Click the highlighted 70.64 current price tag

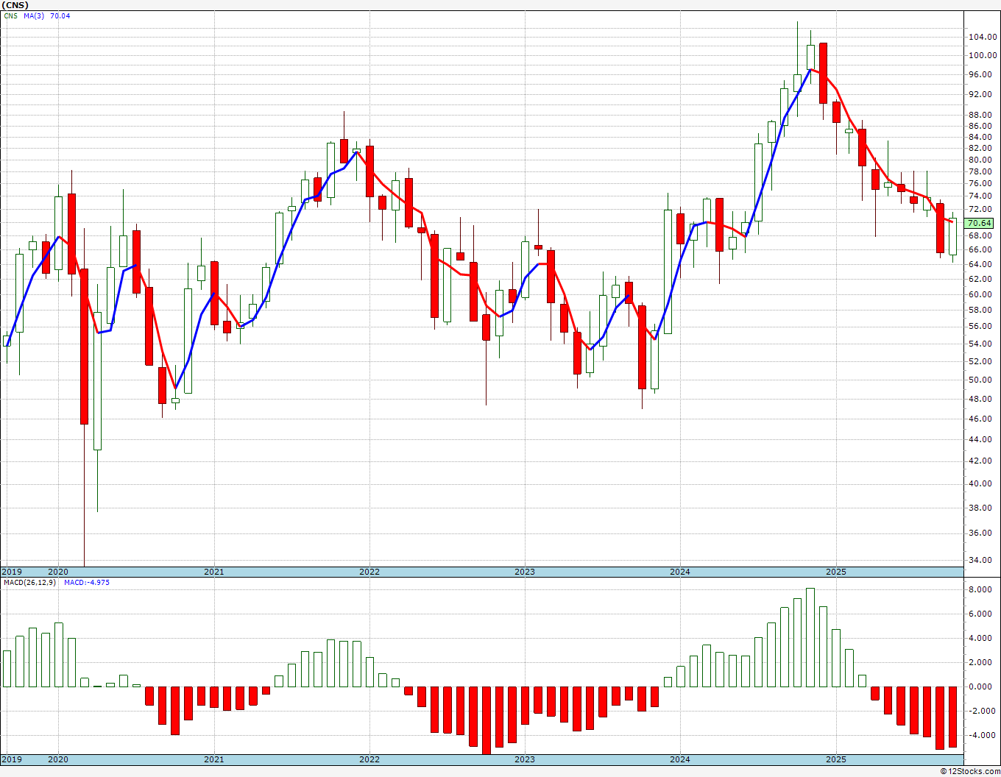[980, 223]
